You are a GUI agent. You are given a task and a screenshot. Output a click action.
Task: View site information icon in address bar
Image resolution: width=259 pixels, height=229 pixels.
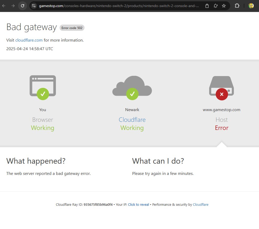coord(34,6)
